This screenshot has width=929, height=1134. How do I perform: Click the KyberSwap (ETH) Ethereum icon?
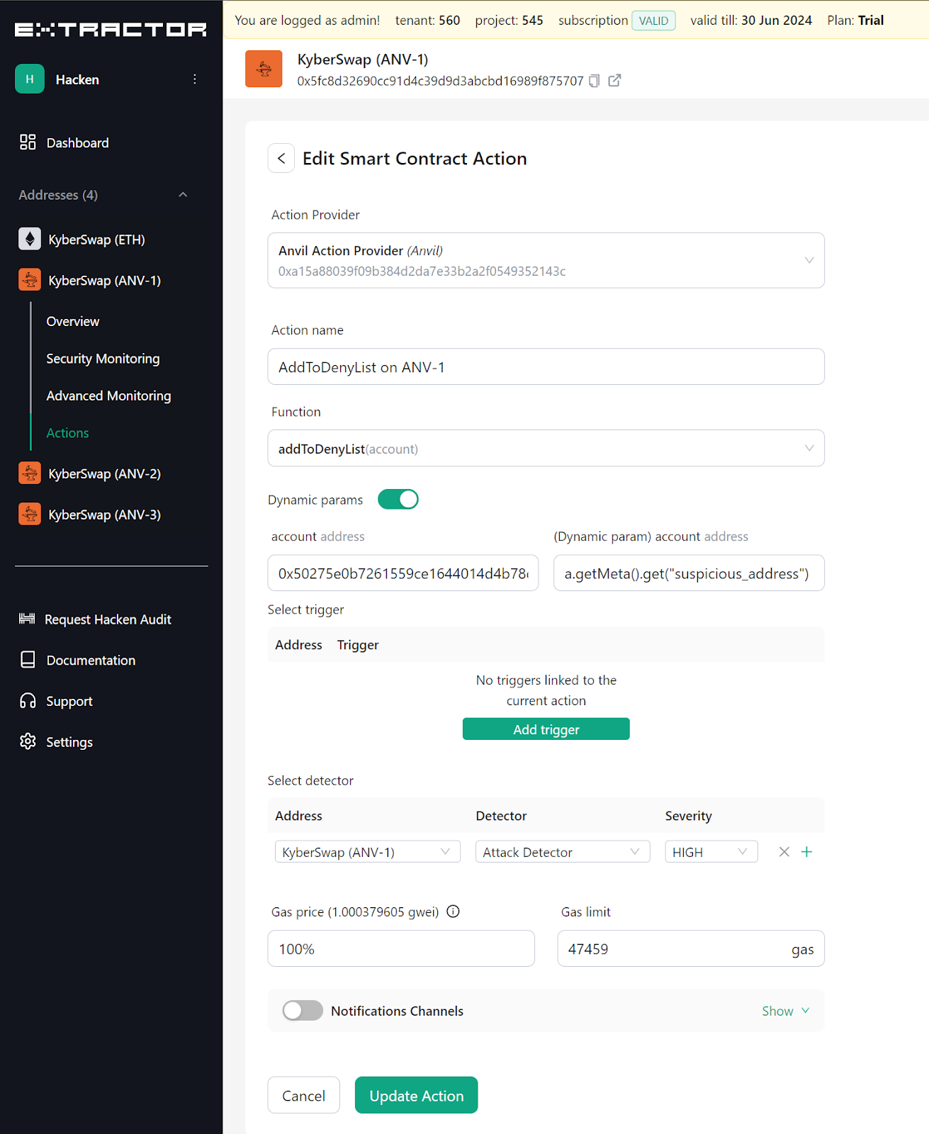click(30, 240)
